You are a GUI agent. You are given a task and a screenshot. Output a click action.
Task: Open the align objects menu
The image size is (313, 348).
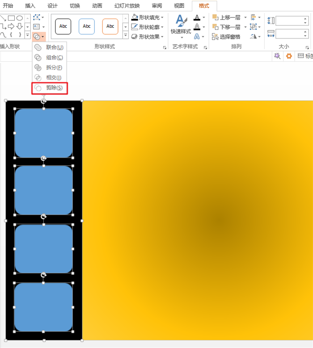(255, 17)
